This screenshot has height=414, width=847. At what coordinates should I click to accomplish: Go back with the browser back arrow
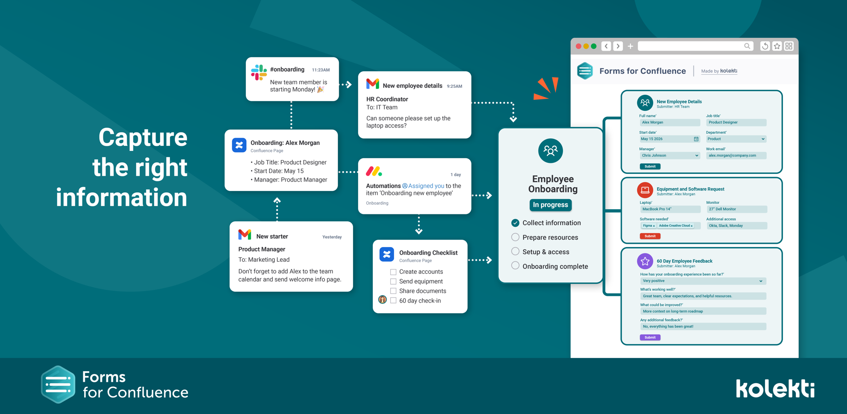tap(606, 46)
